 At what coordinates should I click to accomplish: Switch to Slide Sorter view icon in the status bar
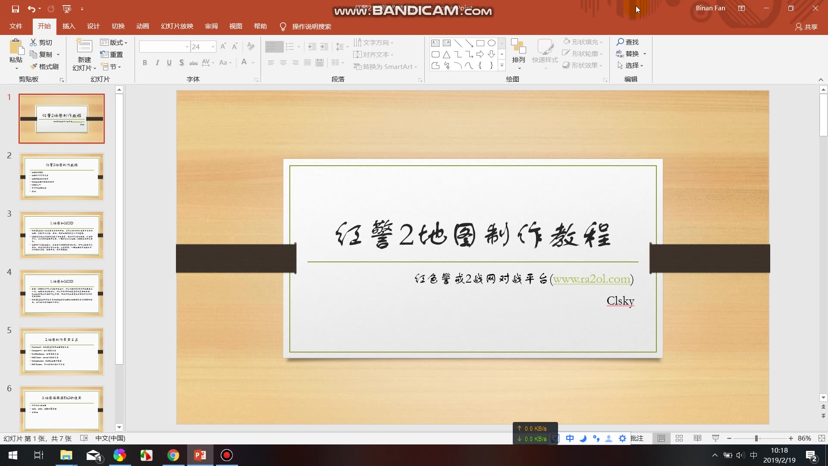(x=679, y=438)
